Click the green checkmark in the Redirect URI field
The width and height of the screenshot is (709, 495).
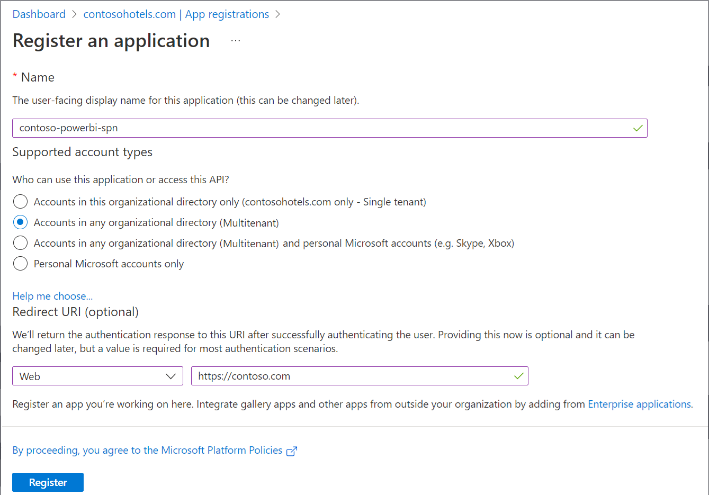tap(518, 376)
